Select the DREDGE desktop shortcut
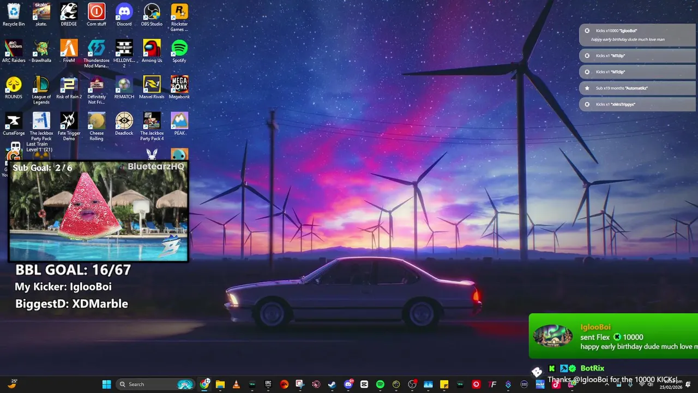Viewport: 698px width, 393px height. [x=69, y=15]
